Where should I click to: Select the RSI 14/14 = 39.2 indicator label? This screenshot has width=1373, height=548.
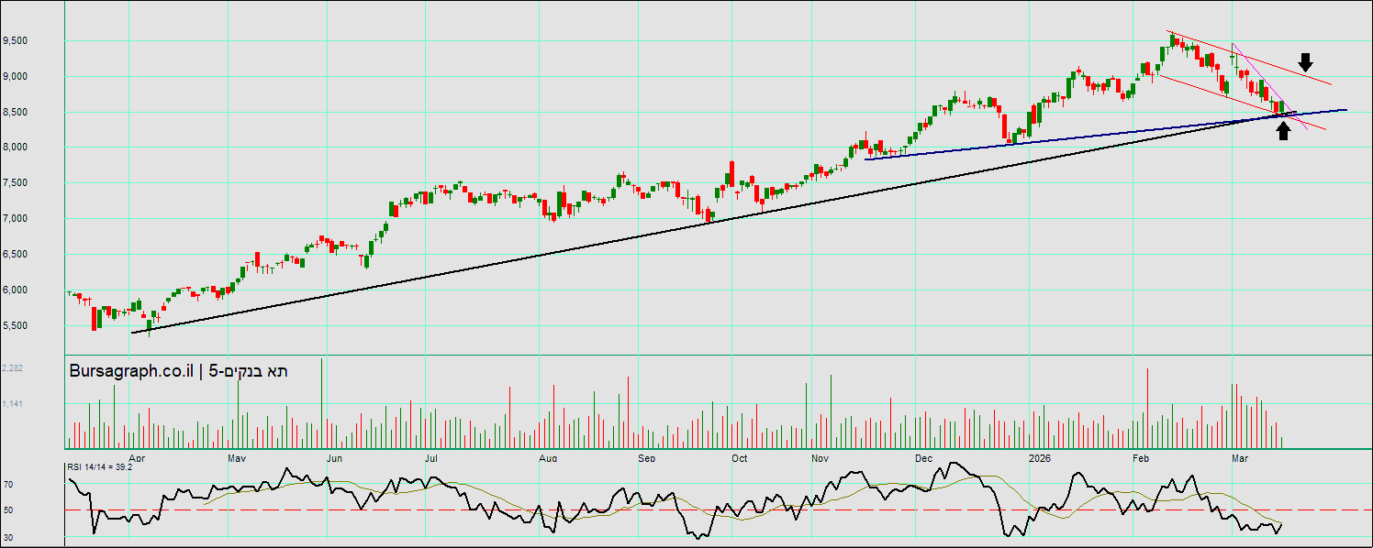coord(99,466)
